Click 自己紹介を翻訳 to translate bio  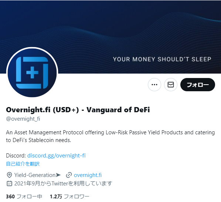[23, 164]
